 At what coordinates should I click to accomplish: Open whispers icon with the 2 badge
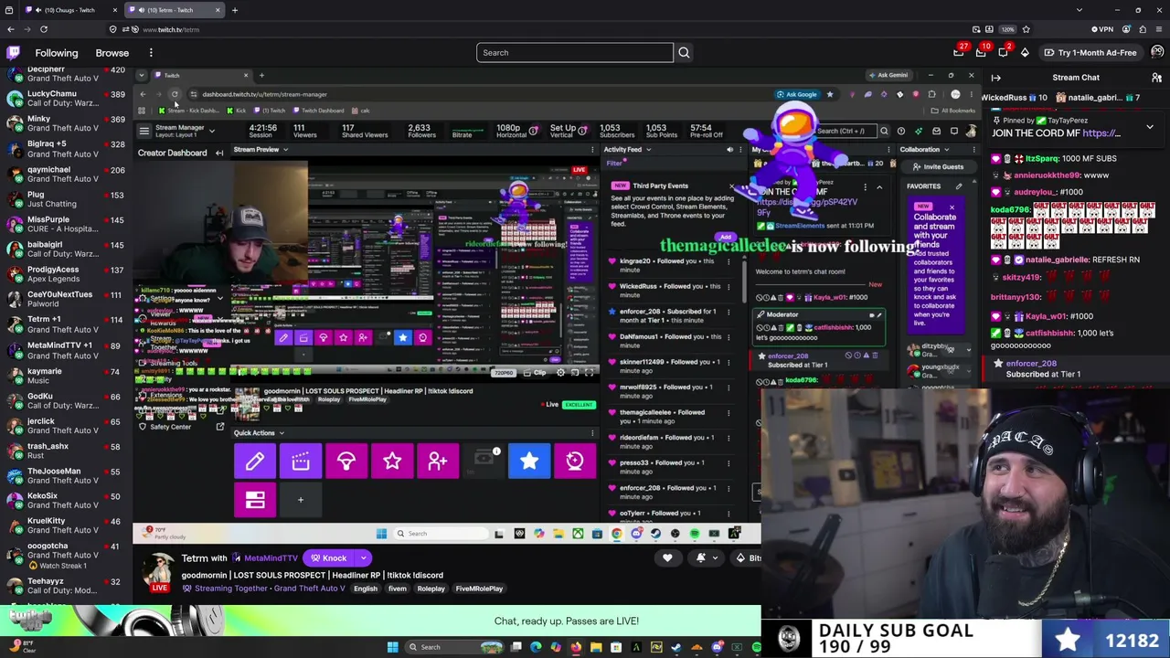[x=1003, y=52]
